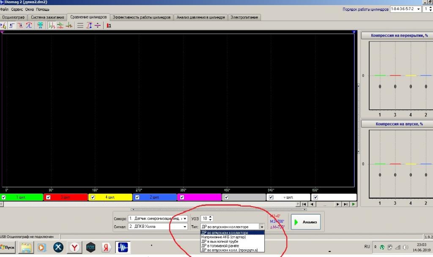Switch to Эффективность работы цилиндров tab

click(x=142, y=17)
